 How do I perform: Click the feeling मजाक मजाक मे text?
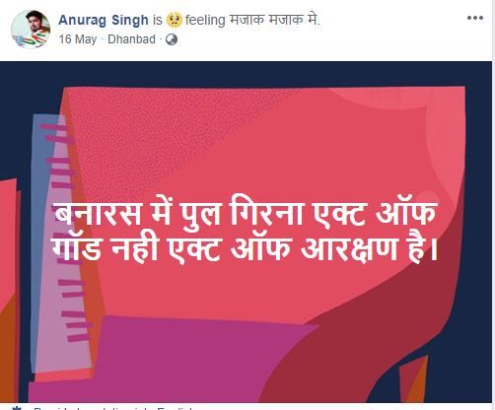(x=252, y=20)
